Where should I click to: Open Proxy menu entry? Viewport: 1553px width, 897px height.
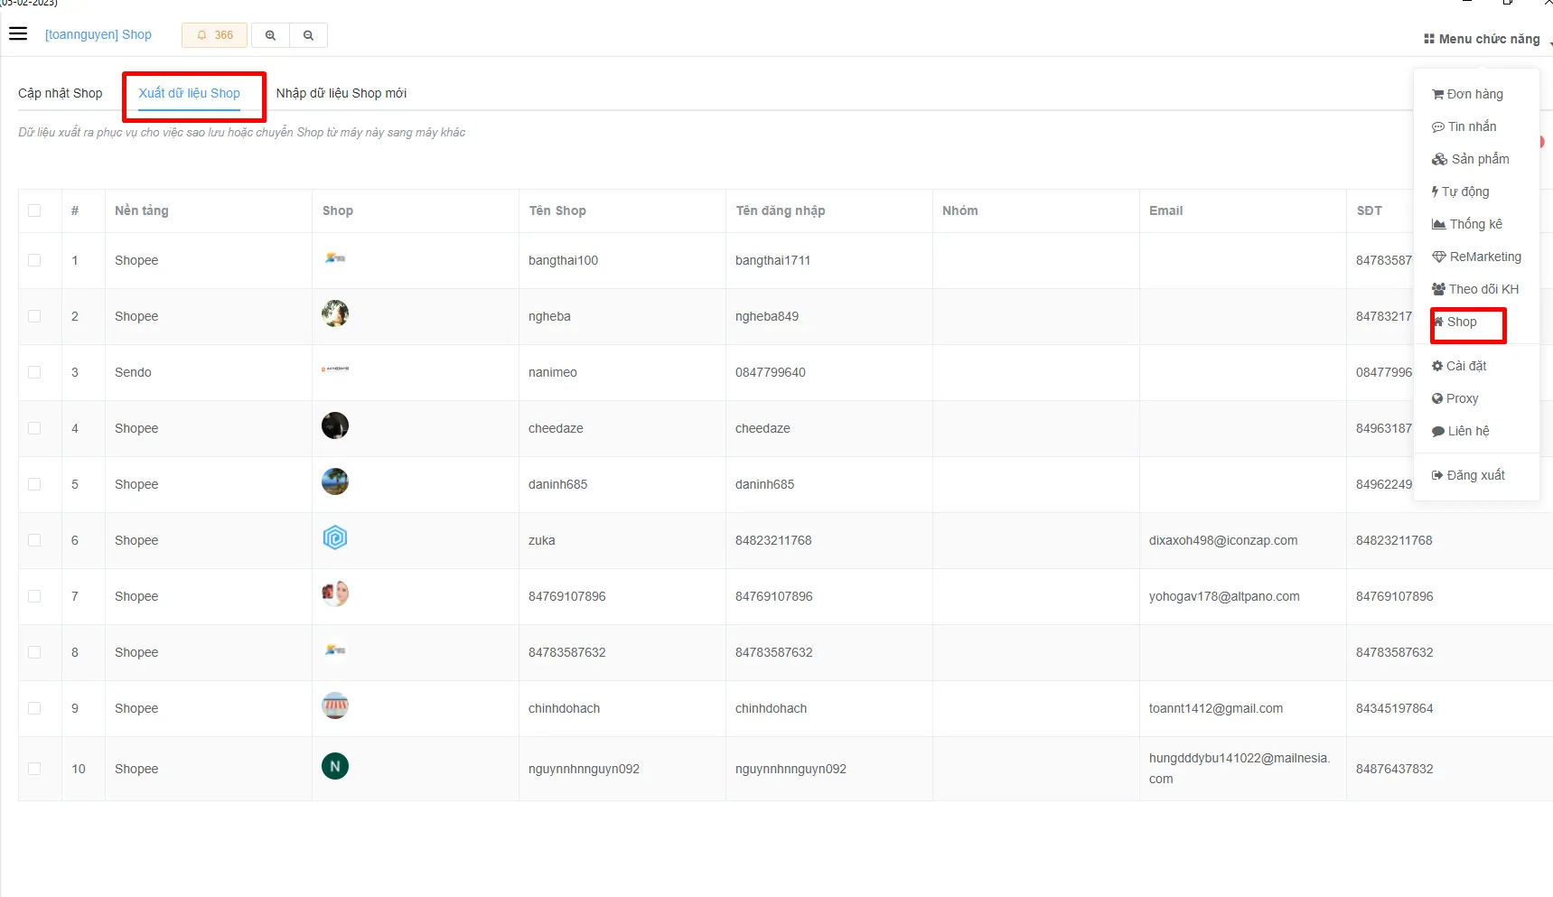pos(1455,398)
